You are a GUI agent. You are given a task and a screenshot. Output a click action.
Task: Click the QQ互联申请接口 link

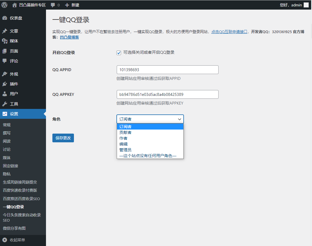point(229,32)
